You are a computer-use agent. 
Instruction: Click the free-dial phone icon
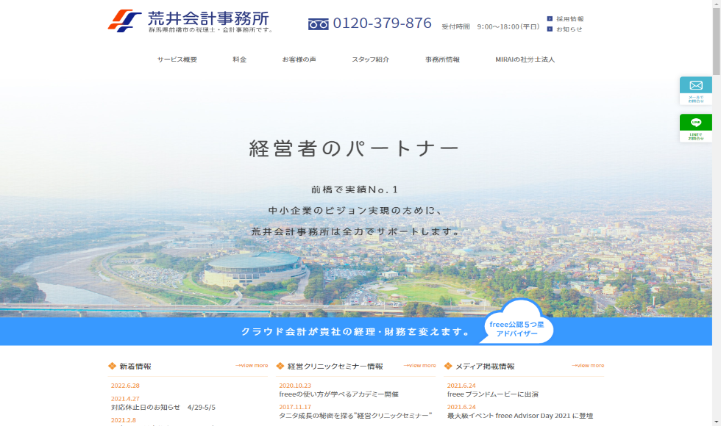click(x=318, y=24)
